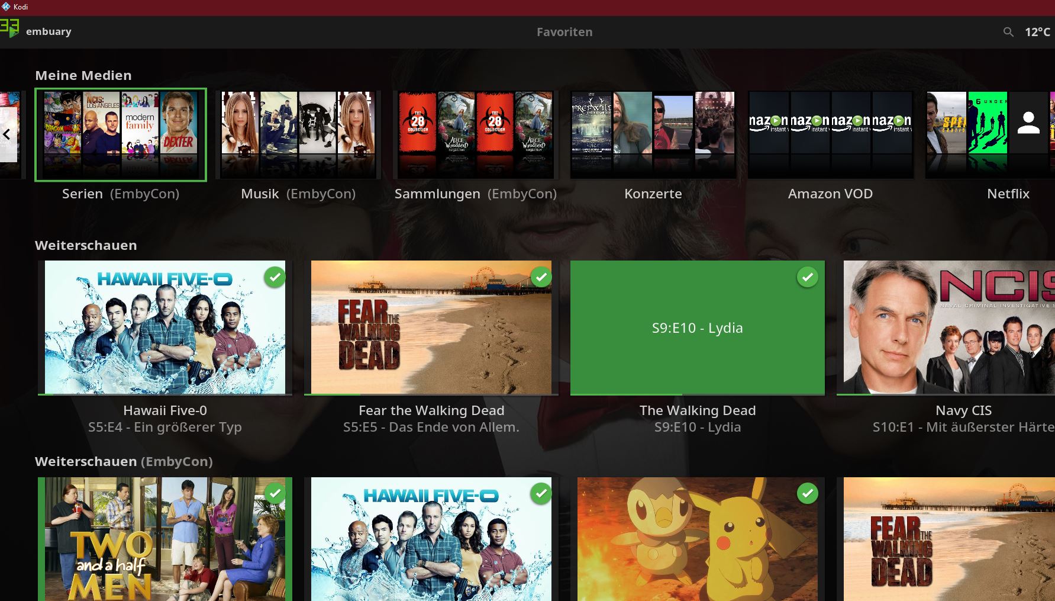
Task: Play Hawaii Five-0 in EmbyCon row
Action: (x=431, y=539)
